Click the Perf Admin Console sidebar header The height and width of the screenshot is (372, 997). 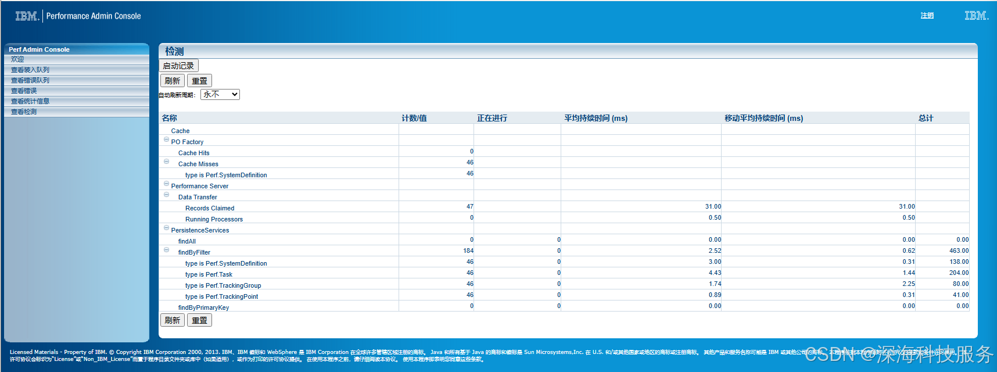coord(77,49)
